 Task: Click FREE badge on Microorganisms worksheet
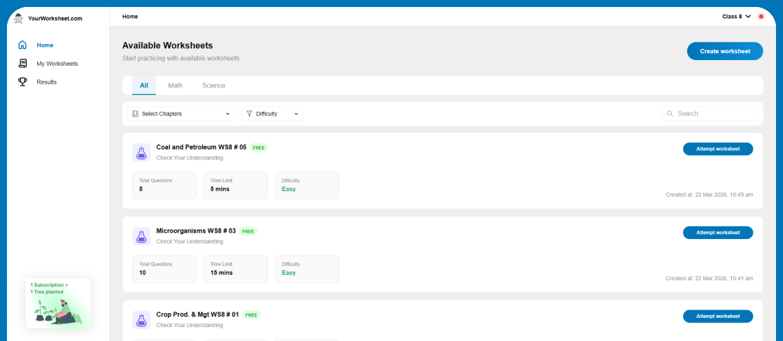pos(248,231)
